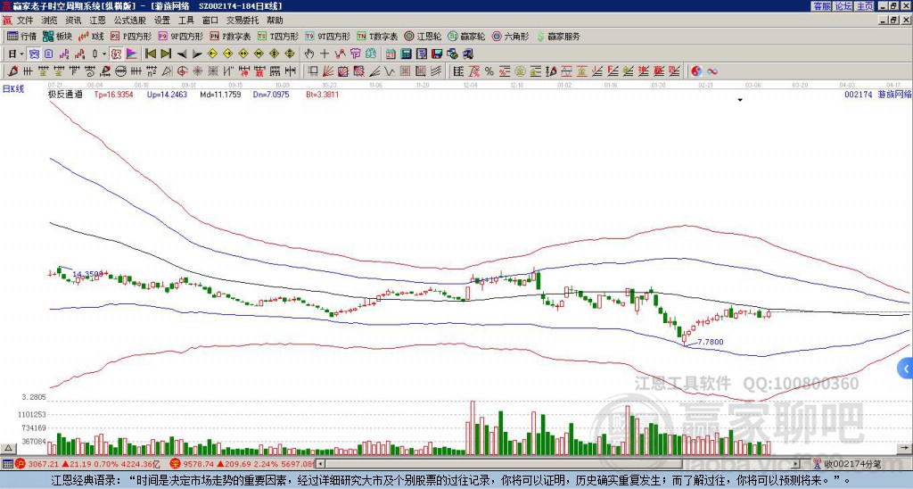Image resolution: width=913 pixels, height=489 pixels.
Task: Open the 板块 sectors view
Action: click(58, 36)
